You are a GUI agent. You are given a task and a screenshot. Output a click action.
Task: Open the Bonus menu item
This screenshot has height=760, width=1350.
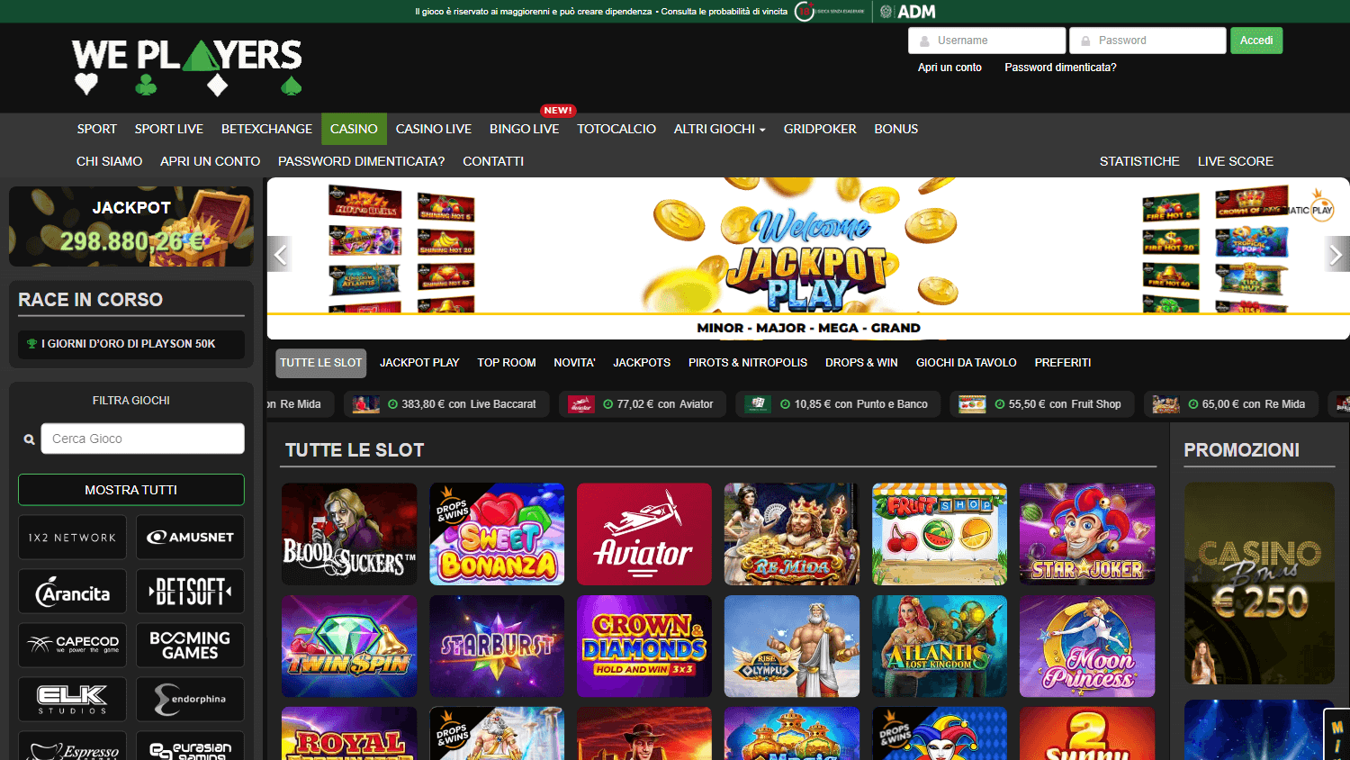pyautogui.click(x=896, y=129)
